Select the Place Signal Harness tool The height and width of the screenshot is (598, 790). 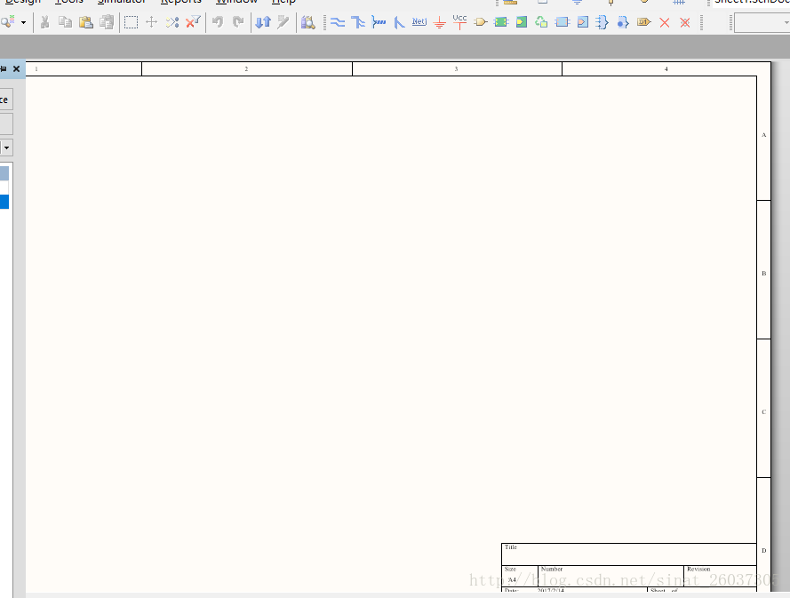(x=379, y=22)
